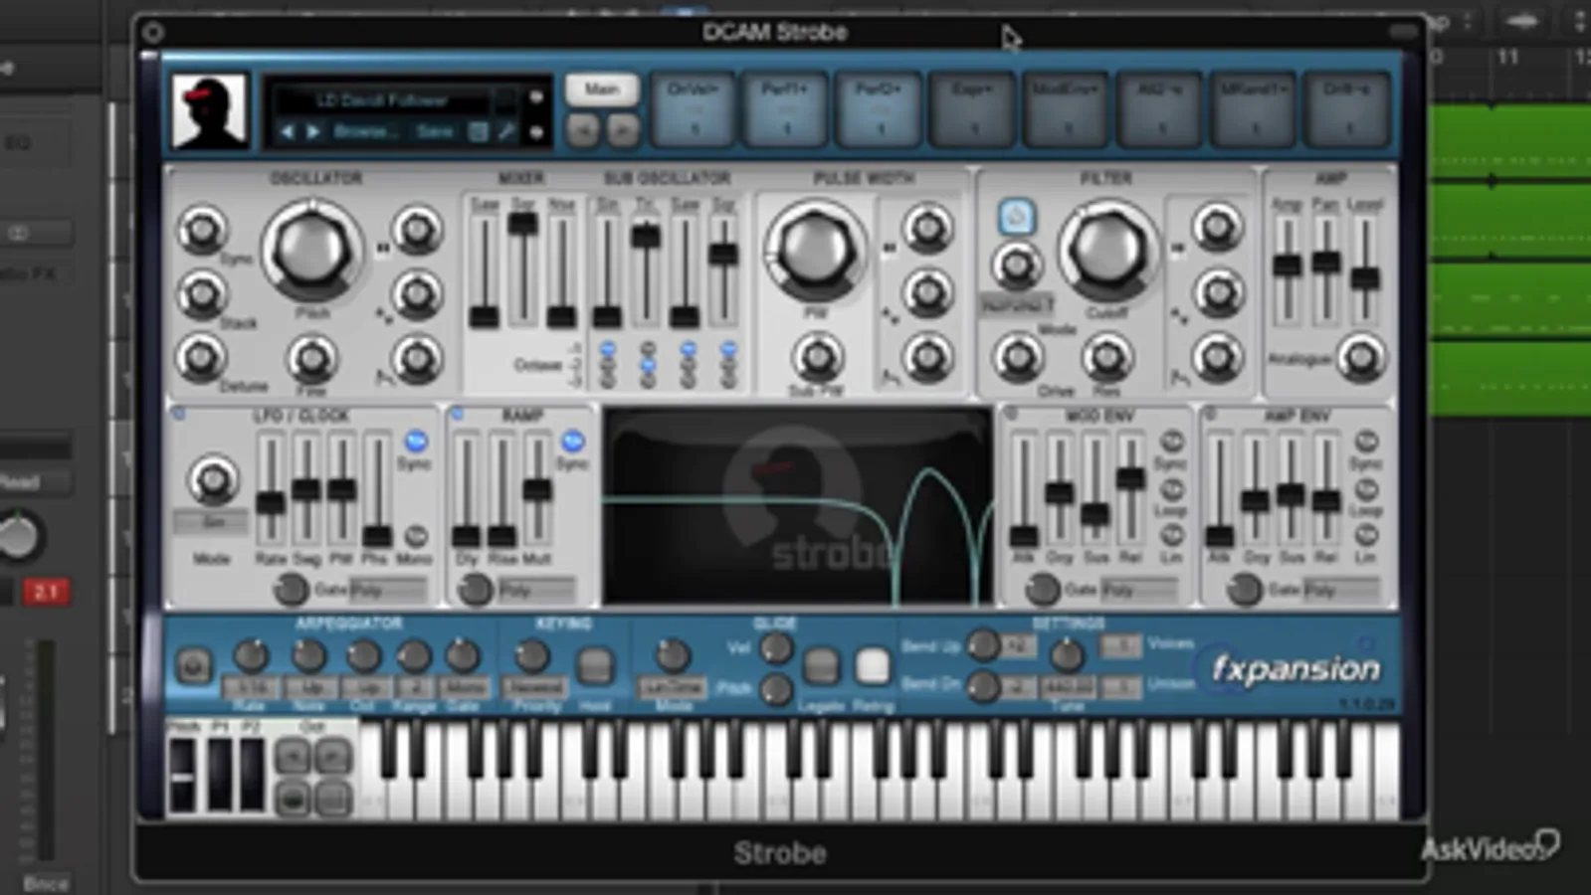Open the MOD ENV Gate dropdown
This screenshot has width=1591, height=895.
(1141, 590)
